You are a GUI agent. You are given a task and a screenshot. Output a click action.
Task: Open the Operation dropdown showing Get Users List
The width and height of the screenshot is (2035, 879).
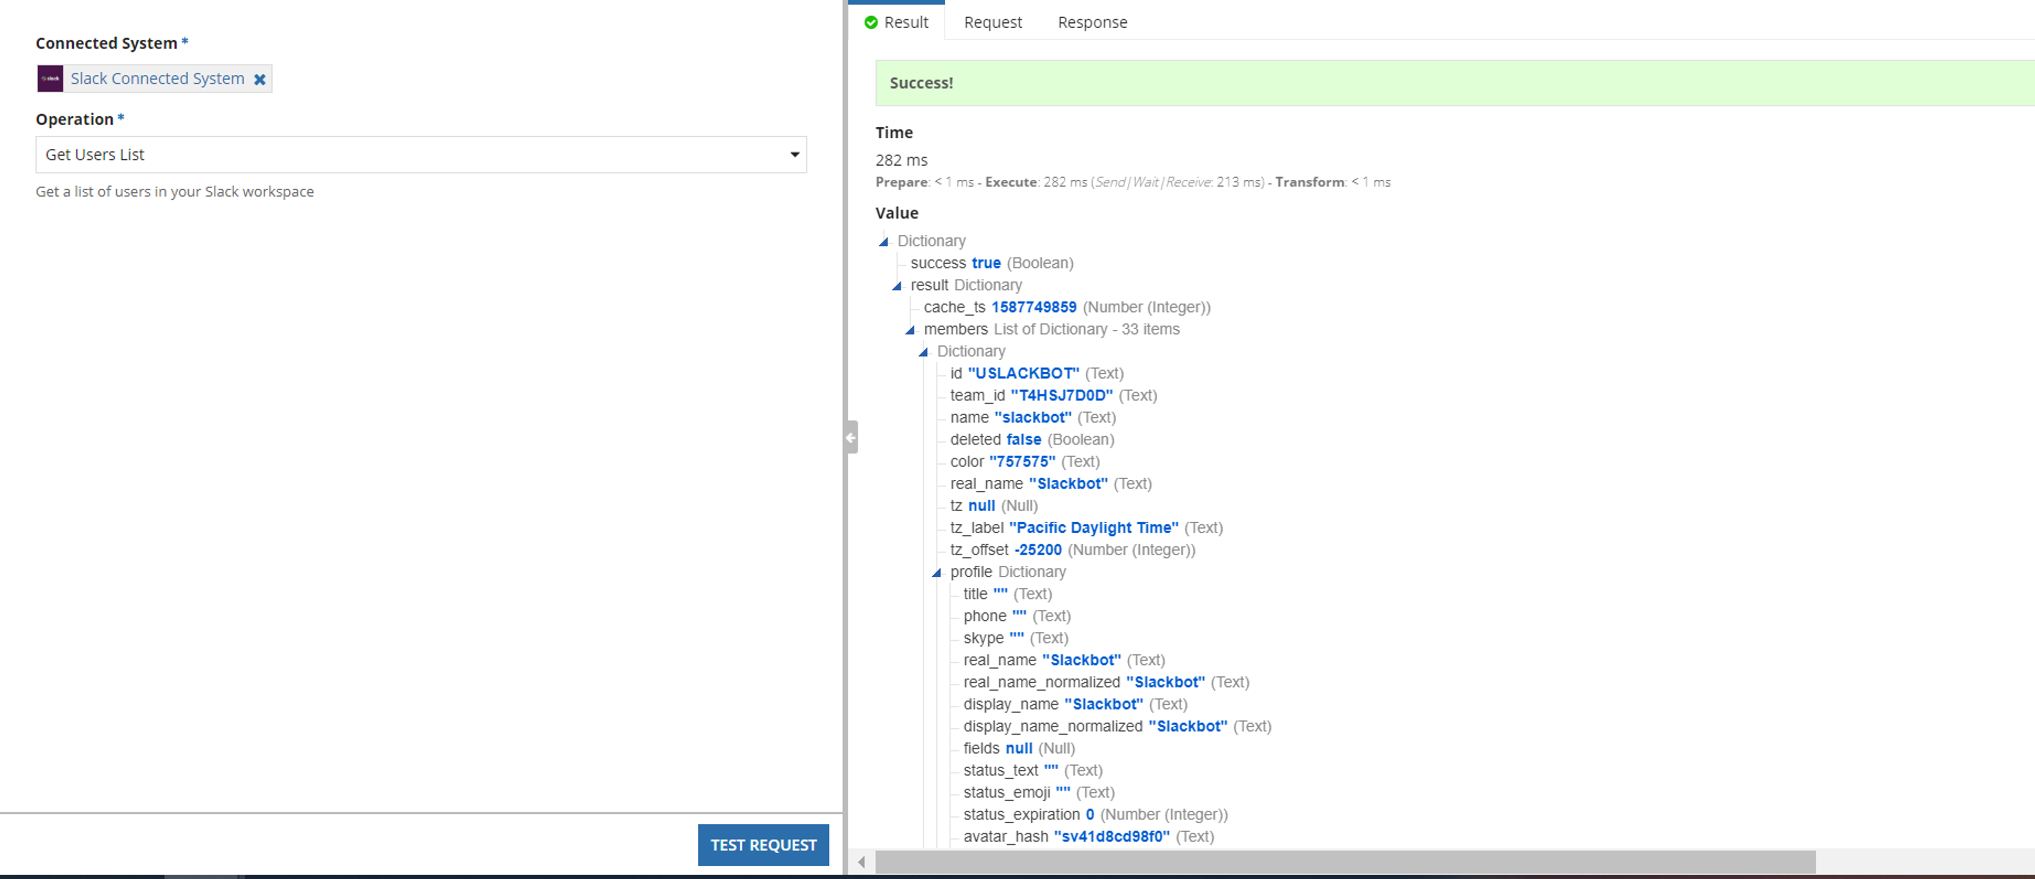[421, 155]
